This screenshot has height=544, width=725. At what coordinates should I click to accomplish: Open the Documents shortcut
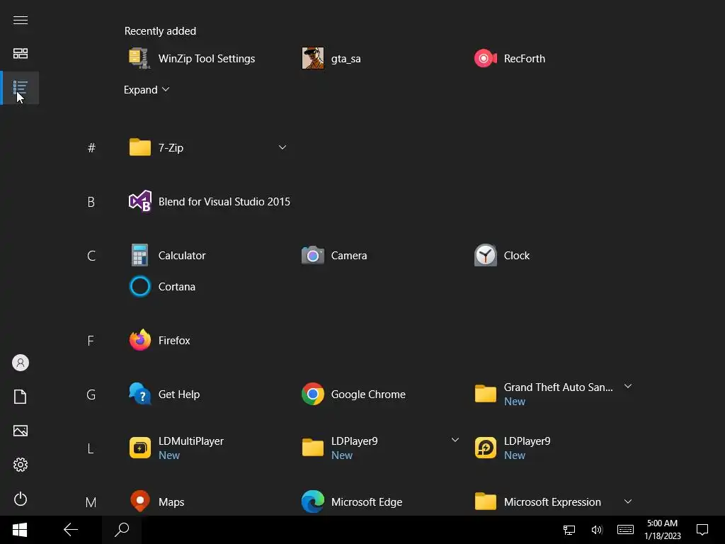[21, 397]
